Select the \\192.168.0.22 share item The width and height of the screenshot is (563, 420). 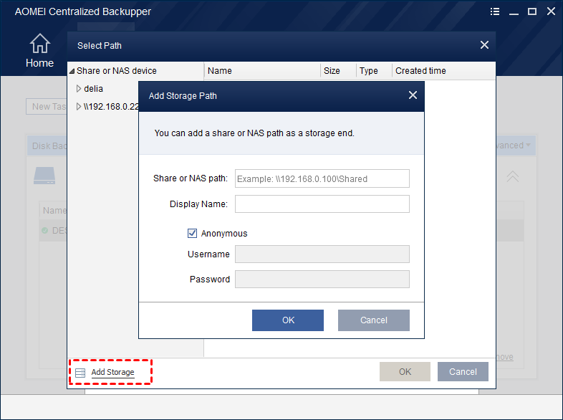111,107
